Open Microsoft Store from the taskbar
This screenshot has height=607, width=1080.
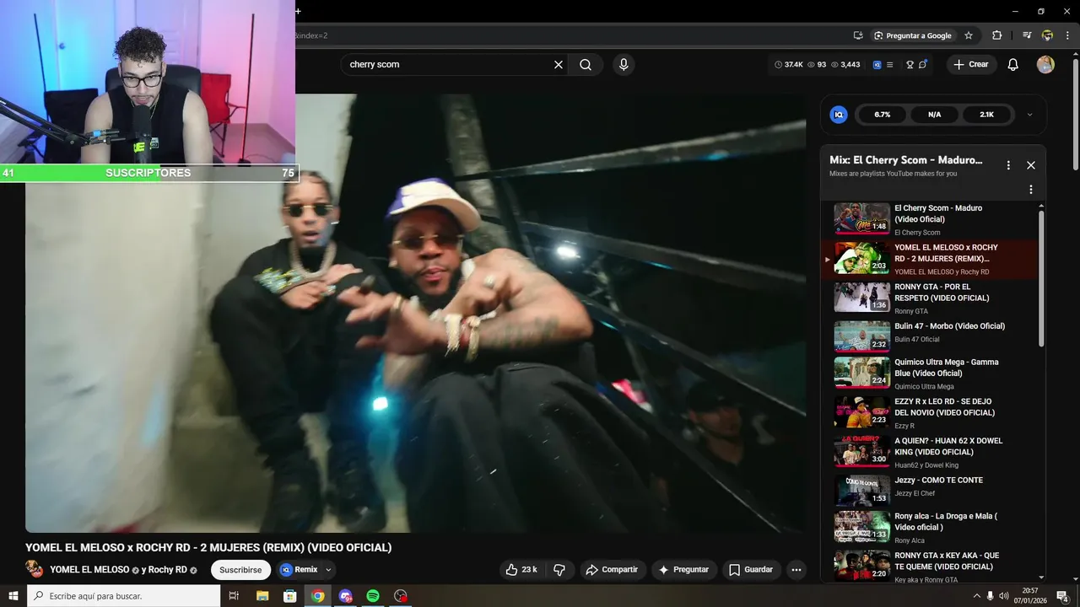pyautogui.click(x=290, y=596)
